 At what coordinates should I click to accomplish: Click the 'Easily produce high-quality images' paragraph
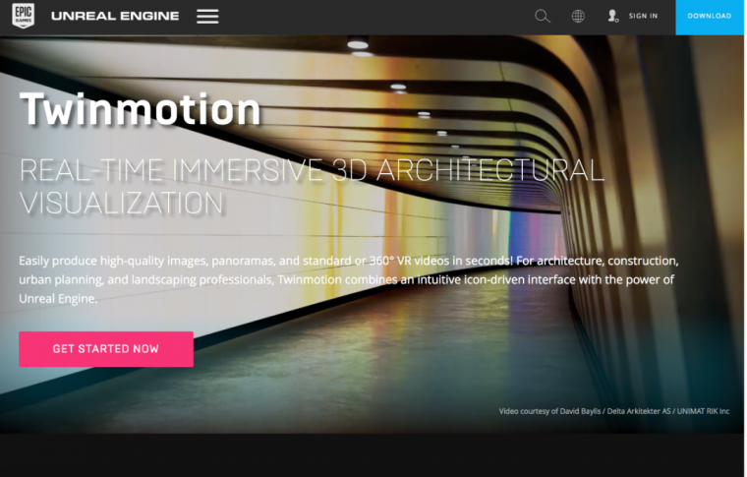click(349, 279)
